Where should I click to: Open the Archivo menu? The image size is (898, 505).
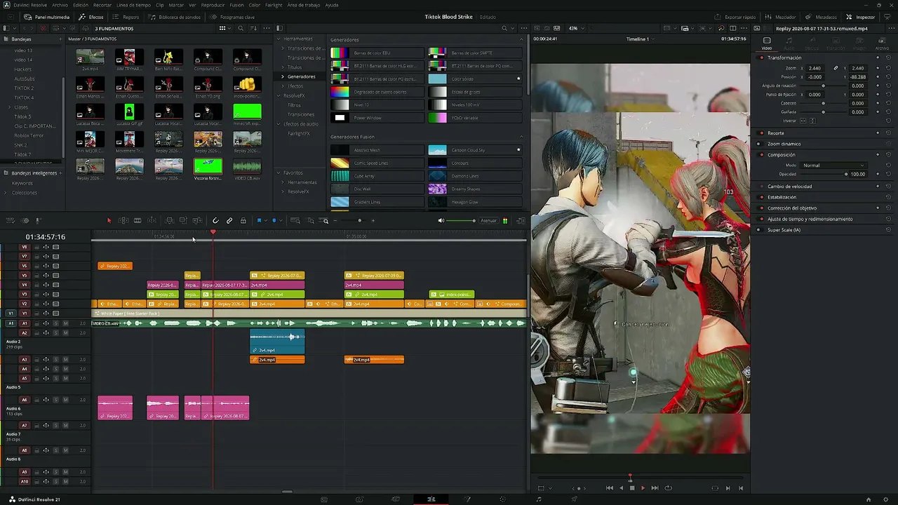(60, 5)
